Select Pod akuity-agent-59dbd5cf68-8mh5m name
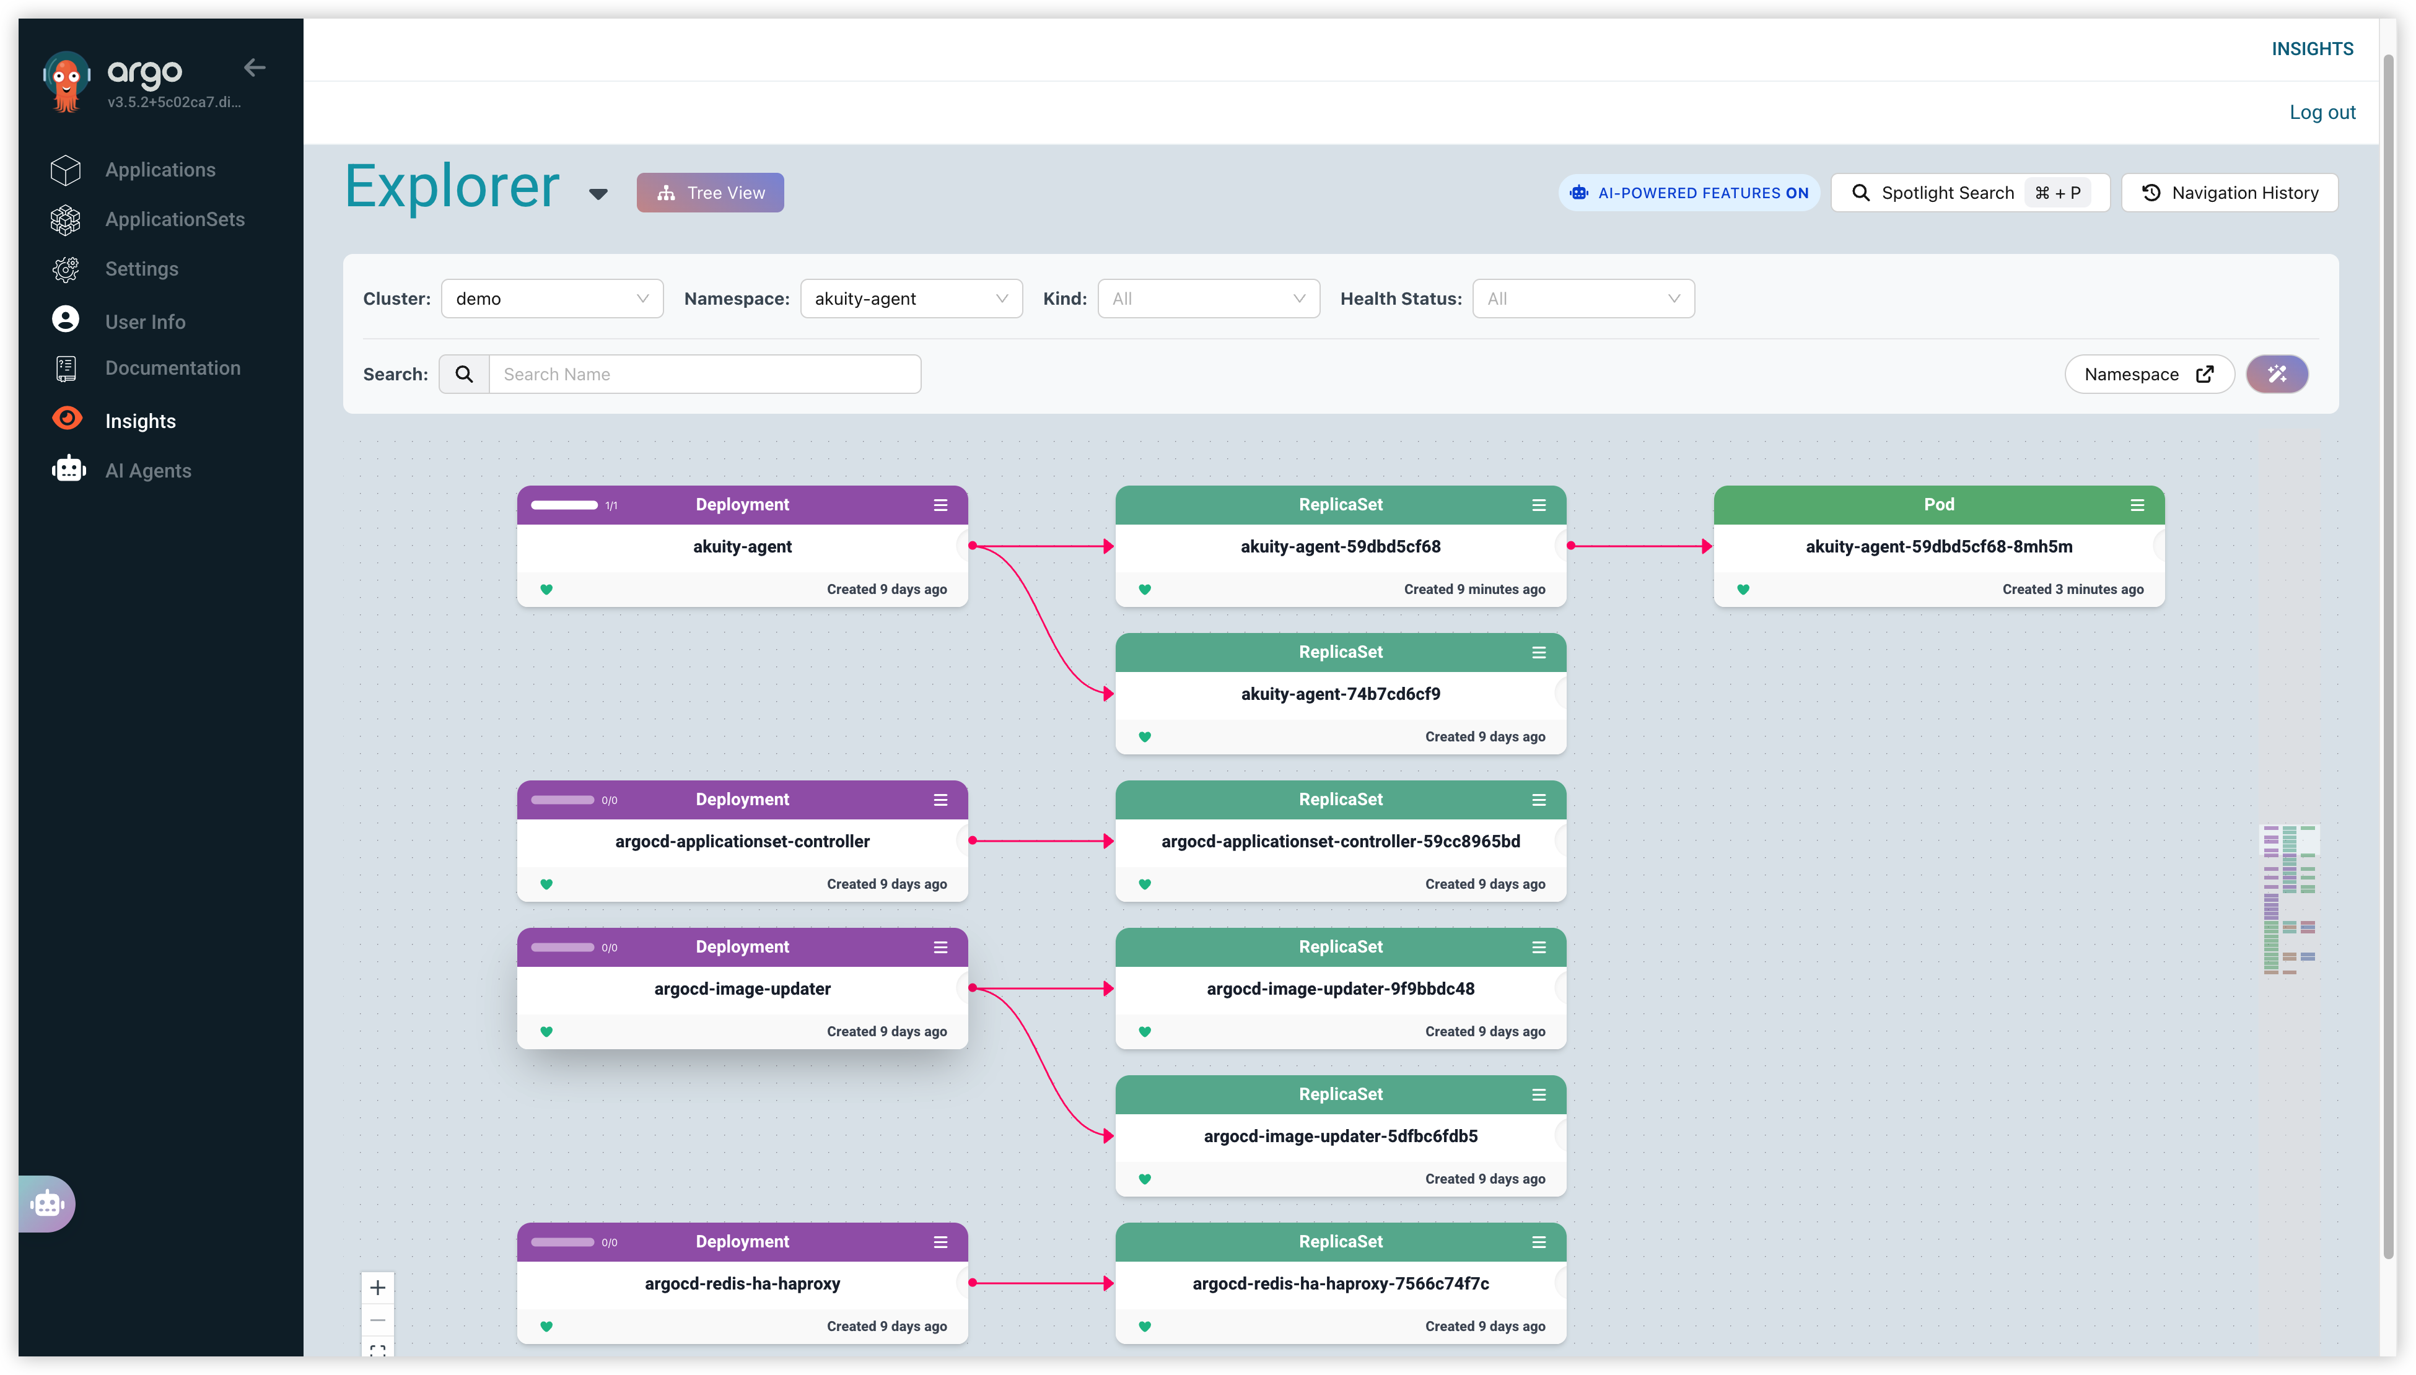 click(1939, 547)
